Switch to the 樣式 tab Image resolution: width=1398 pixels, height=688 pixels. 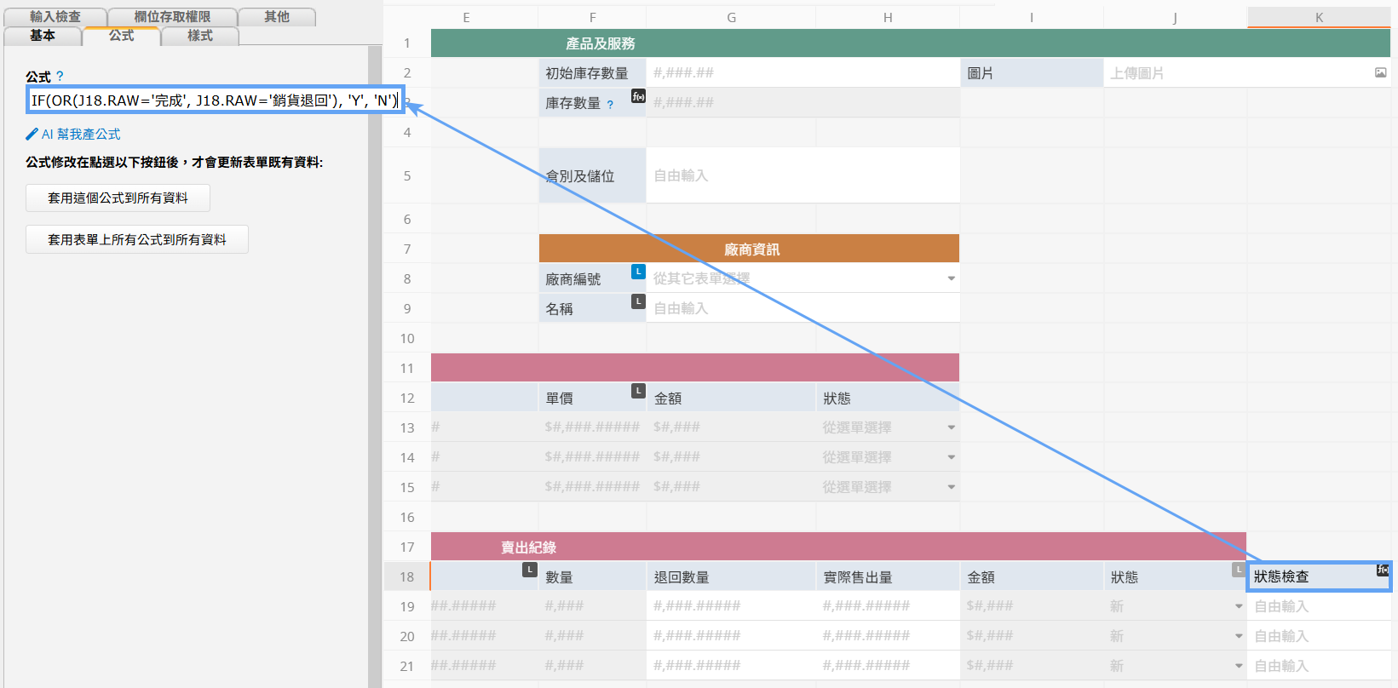point(200,36)
